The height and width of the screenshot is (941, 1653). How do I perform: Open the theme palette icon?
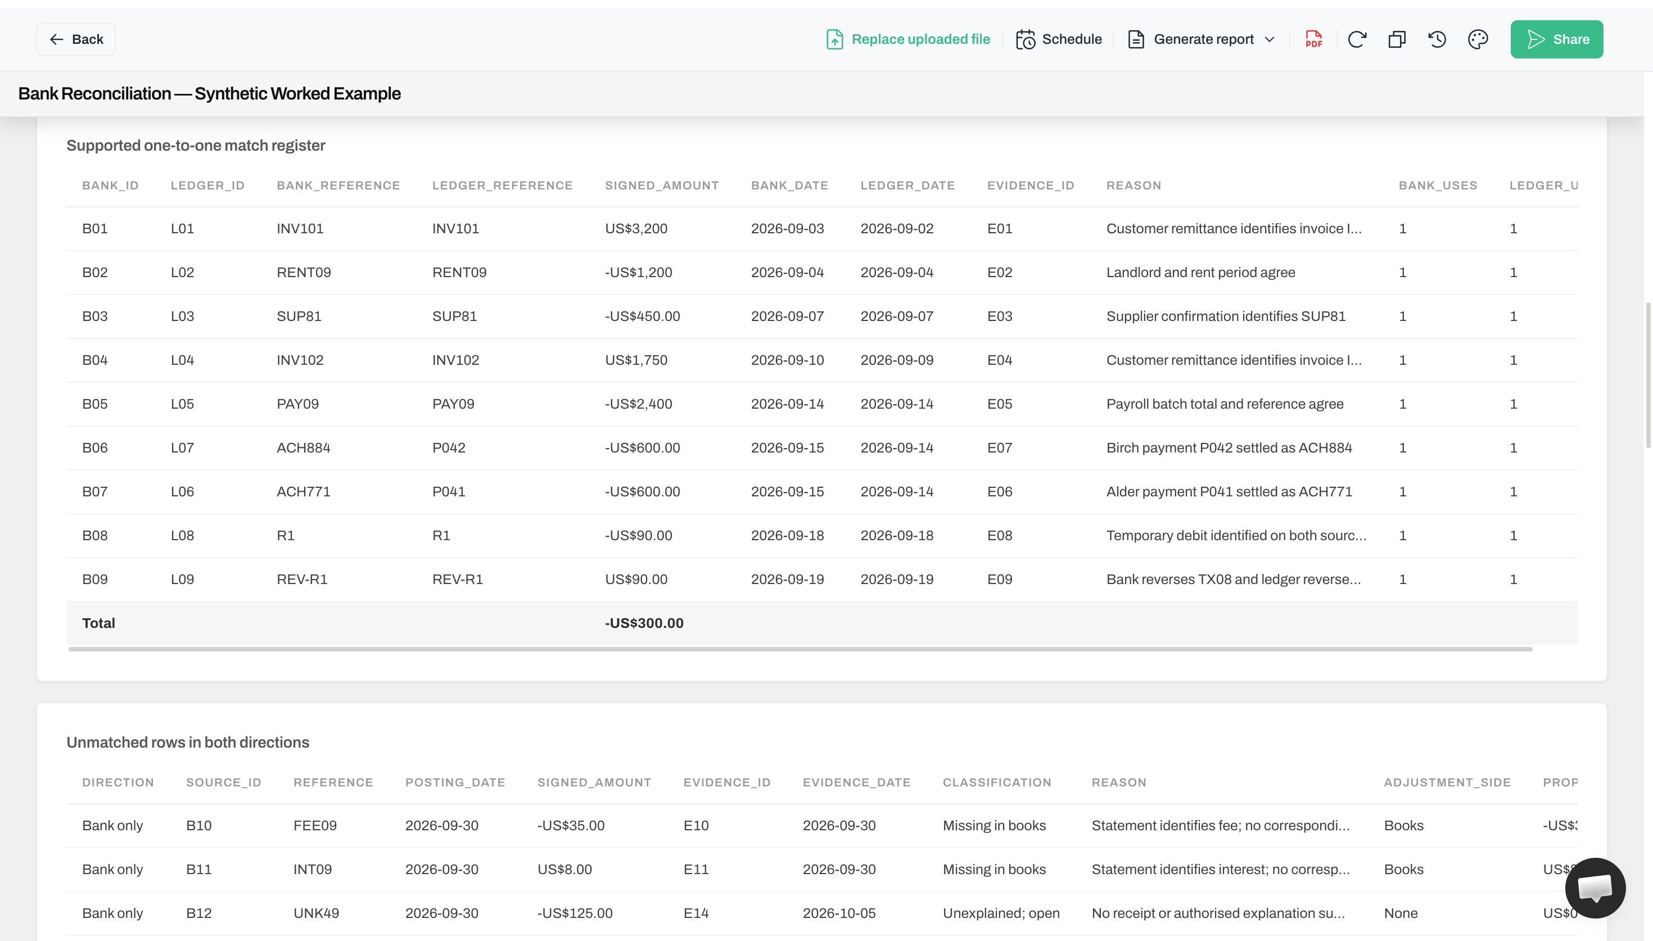coord(1477,39)
